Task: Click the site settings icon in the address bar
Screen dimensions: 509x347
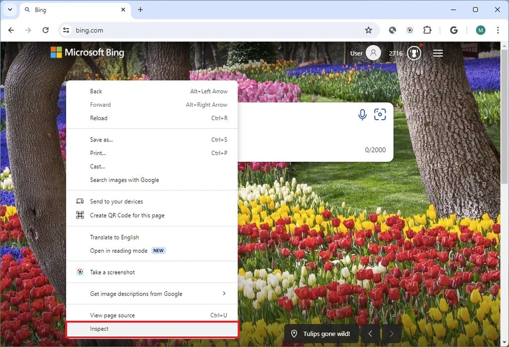Action: pyautogui.click(x=66, y=30)
